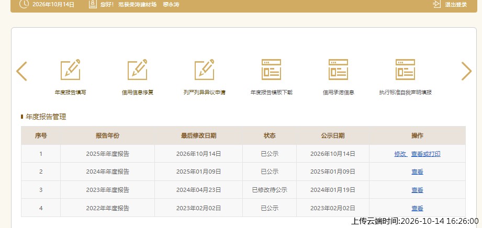
Task: Open the 年度报告填写 icon
Action: point(71,70)
